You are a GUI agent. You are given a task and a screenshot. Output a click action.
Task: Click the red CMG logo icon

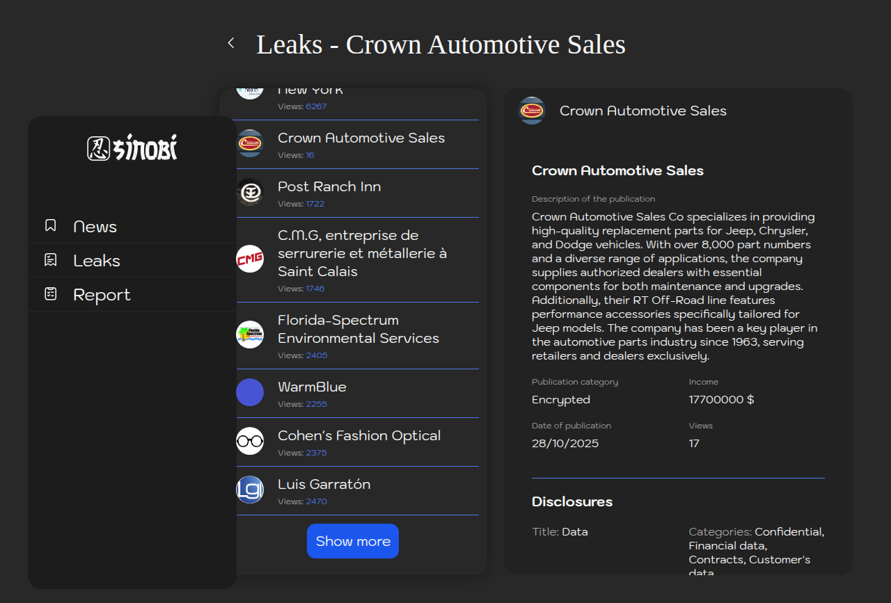[x=250, y=259]
